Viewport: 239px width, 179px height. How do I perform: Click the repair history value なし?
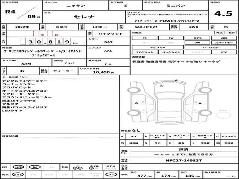click(137, 131)
